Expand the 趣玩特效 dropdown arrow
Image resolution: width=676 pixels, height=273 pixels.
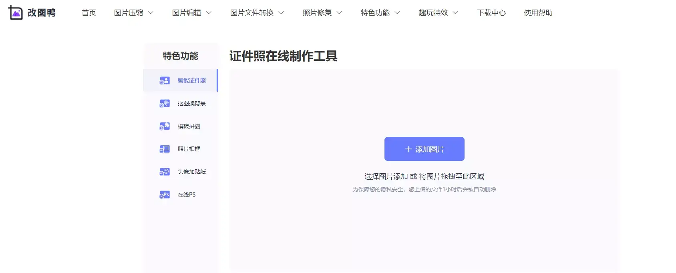pos(455,13)
